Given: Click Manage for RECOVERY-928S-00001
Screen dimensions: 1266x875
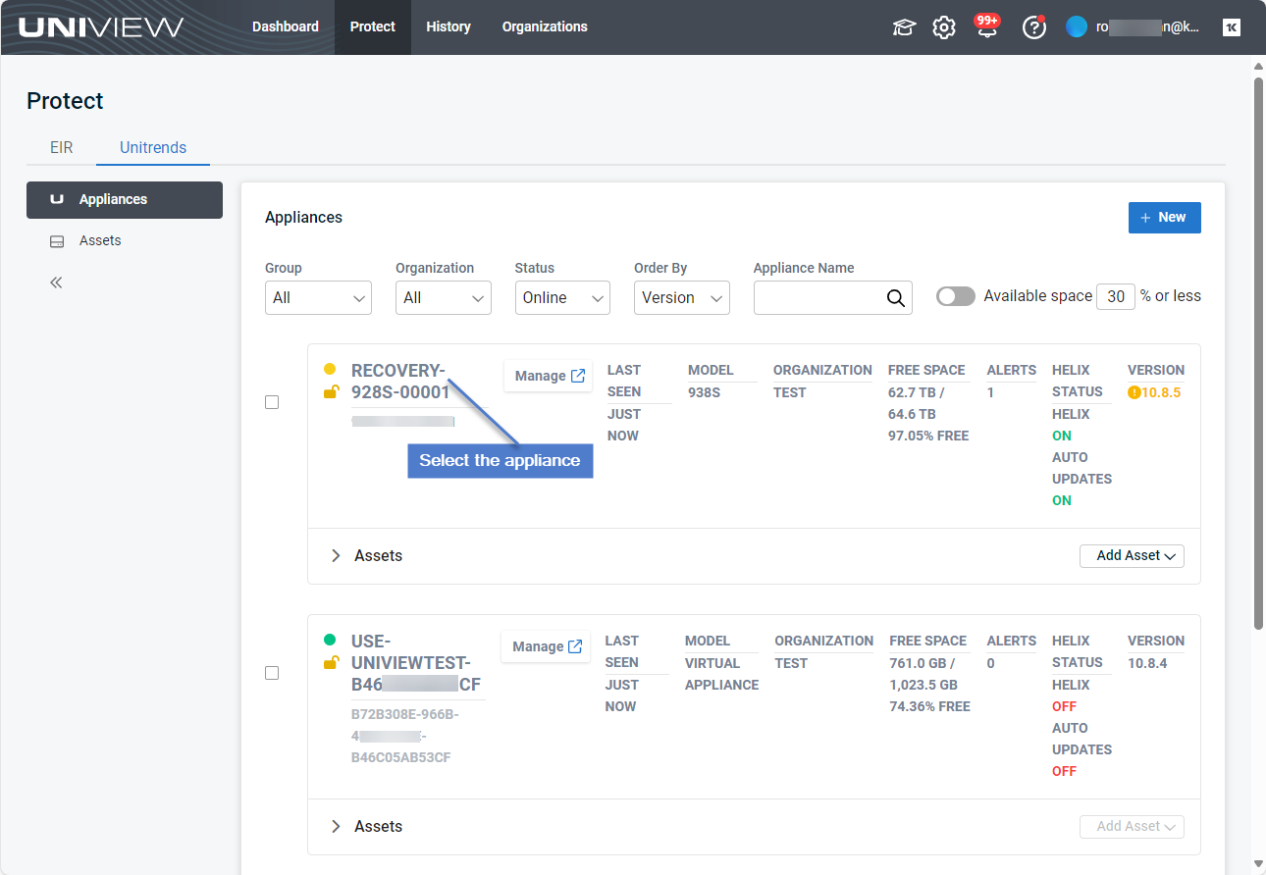Looking at the screenshot, I should point(549,377).
